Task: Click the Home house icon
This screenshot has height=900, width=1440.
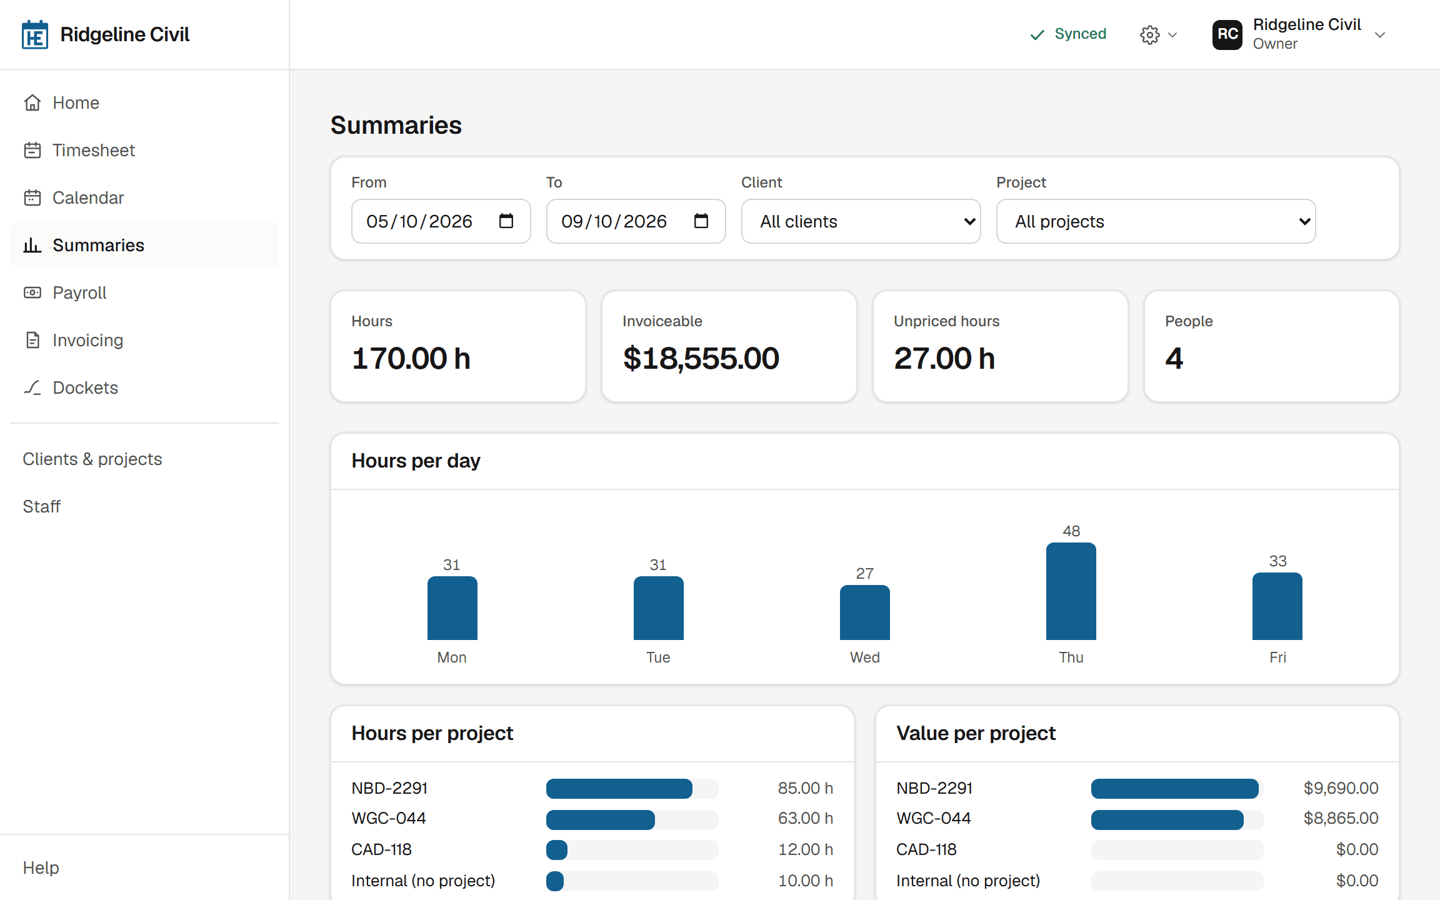Action: pyautogui.click(x=32, y=102)
